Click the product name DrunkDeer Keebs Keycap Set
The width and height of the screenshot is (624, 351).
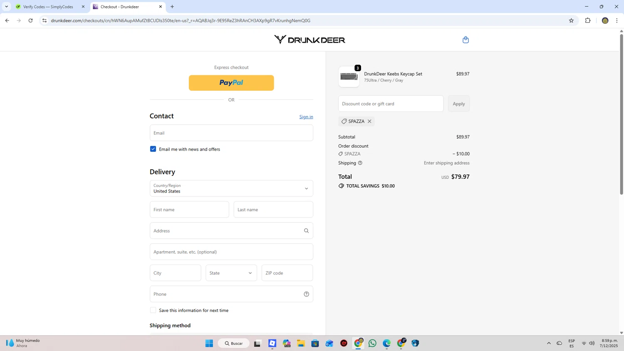(393, 74)
